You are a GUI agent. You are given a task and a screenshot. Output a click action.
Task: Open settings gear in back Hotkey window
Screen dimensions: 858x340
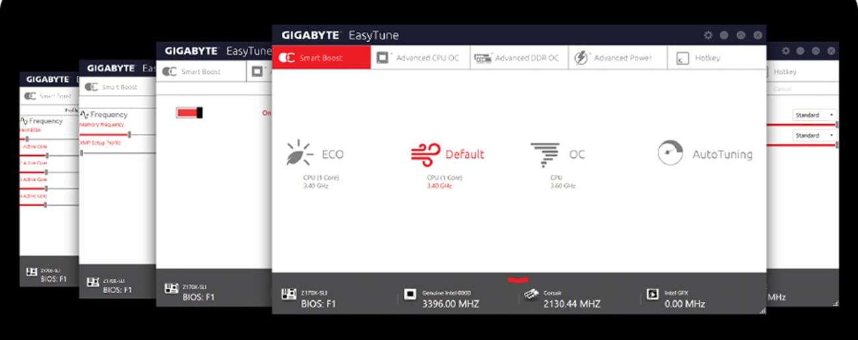click(785, 51)
